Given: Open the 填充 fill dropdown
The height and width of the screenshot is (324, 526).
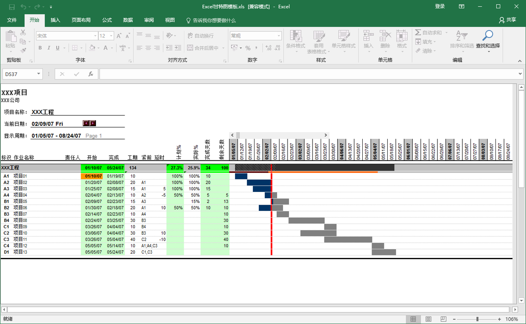Looking at the screenshot, I should click(x=436, y=42).
